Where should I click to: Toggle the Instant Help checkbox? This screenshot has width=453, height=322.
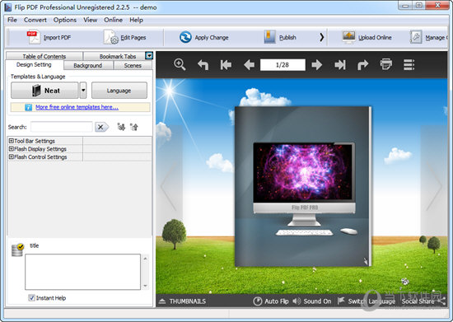coord(31,298)
